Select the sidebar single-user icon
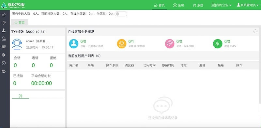This screenshot has width=261, height=128. [x=4, y=30]
